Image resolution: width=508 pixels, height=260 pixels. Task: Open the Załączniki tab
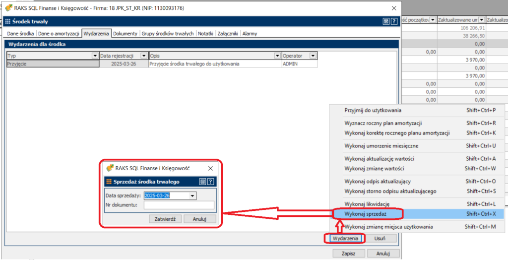click(x=228, y=33)
